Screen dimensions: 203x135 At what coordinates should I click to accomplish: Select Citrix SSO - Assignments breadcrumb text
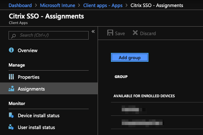tap(157, 6)
